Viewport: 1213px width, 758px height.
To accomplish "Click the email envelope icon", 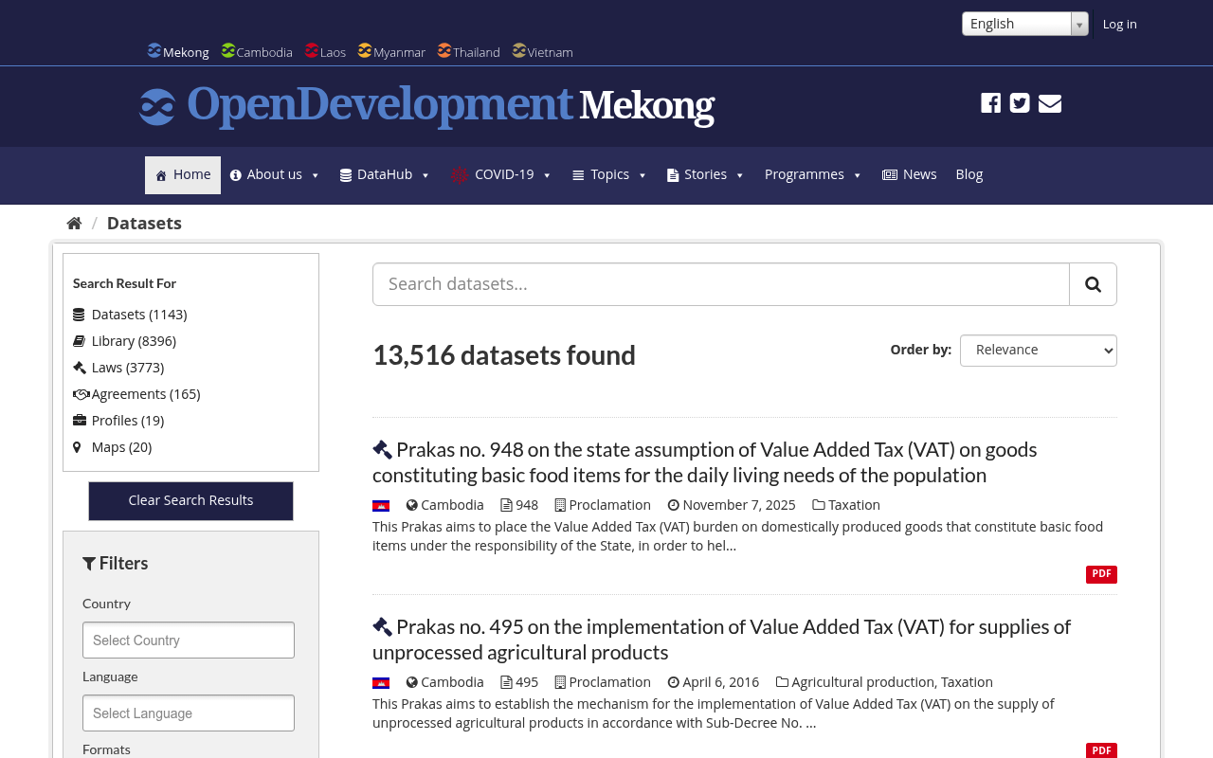I will tap(1050, 103).
